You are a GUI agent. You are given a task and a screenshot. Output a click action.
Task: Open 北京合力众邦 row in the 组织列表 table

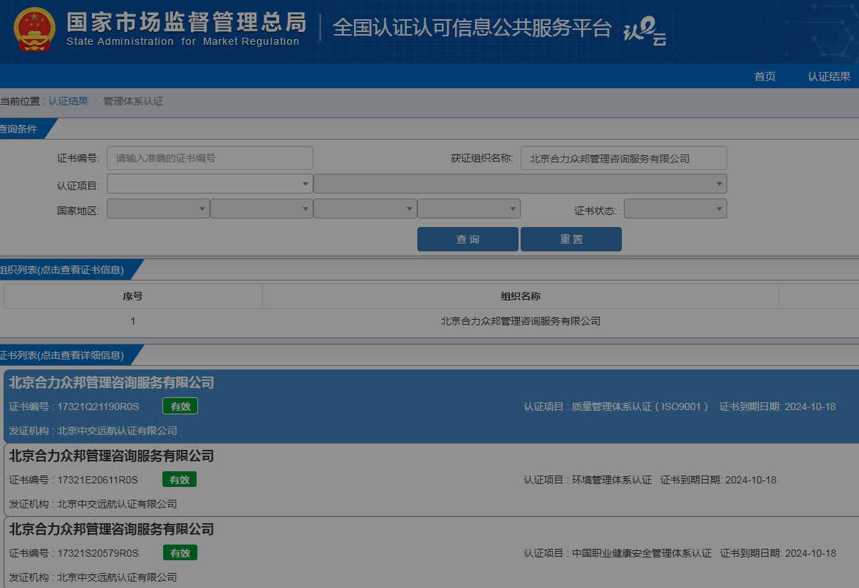521,321
